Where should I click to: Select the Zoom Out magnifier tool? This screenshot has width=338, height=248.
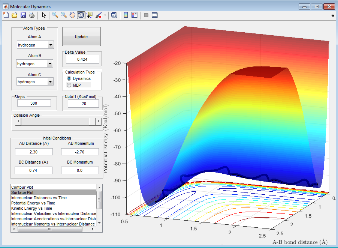point(64,15)
